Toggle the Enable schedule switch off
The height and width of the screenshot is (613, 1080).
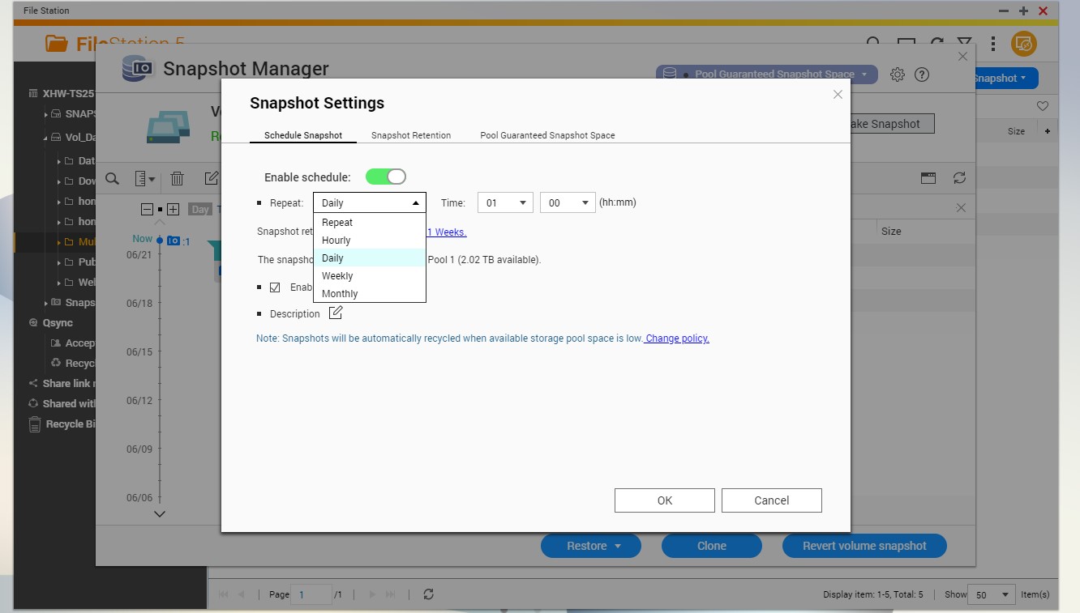(x=385, y=177)
